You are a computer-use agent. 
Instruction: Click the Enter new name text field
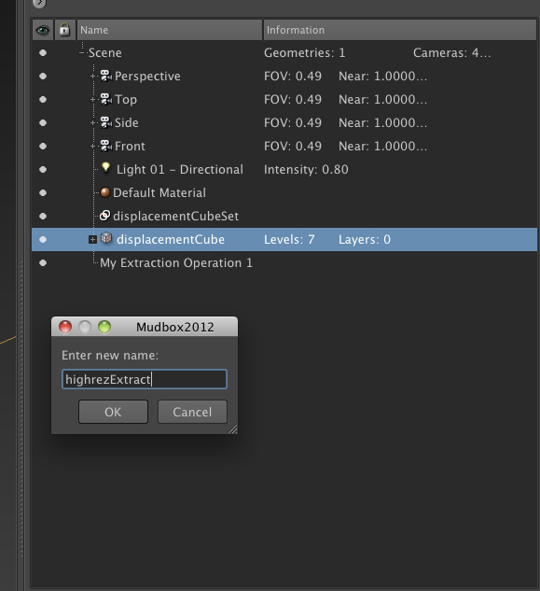point(145,379)
